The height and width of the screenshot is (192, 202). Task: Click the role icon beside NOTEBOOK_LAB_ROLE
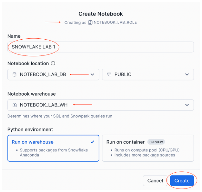90,22
